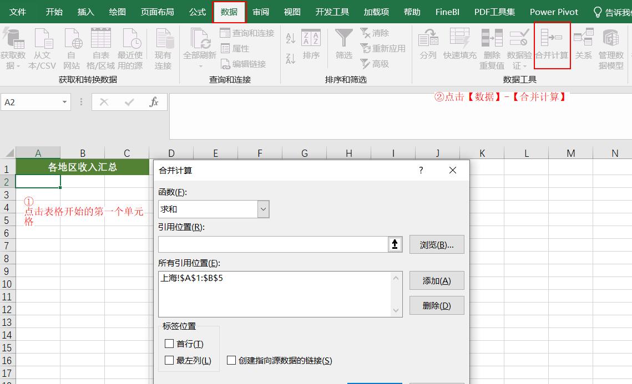Viewport: 632px width, 384px height.
Task: Switch to the 审阅 (Review) tab
Action: tap(261, 12)
